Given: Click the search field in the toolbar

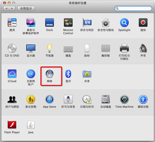Looking at the screenshot, I should 133,8.
